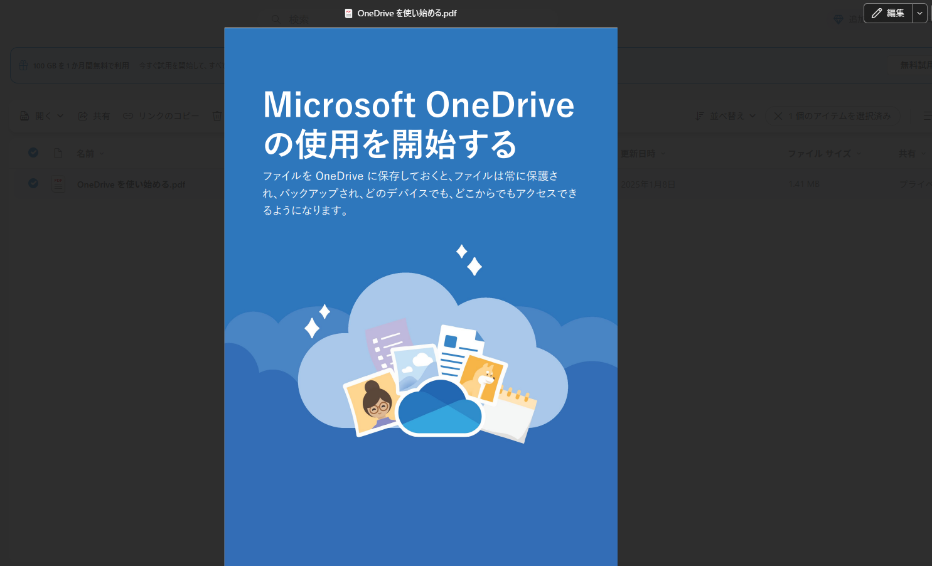Viewport: 932px width, 566px height.
Task: Open the file name OneDrive を使い始める.pdf in the list
Action: click(131, 184)
